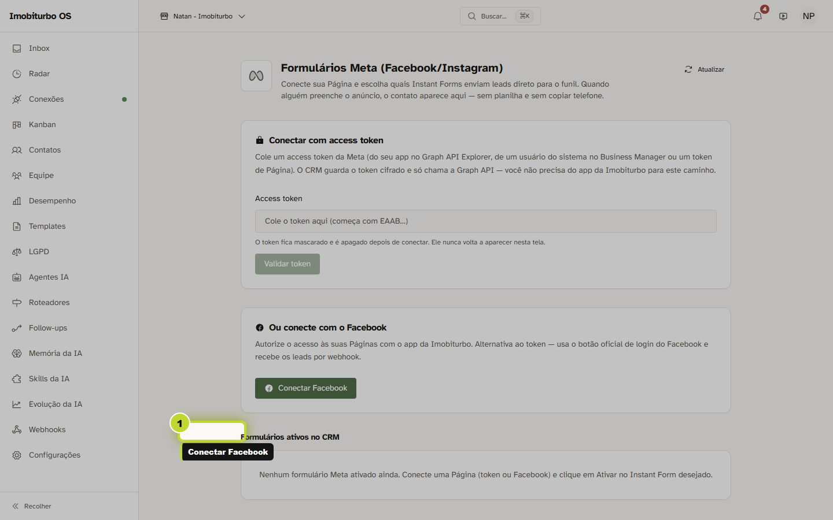833x520 pixels.
Task: Navigate to Kanban menu label
Action: coord(42,125)
